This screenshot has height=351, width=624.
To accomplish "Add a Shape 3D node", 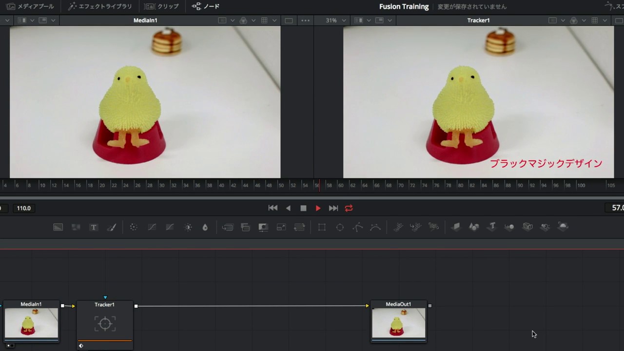I will click(x=474, y=227).
